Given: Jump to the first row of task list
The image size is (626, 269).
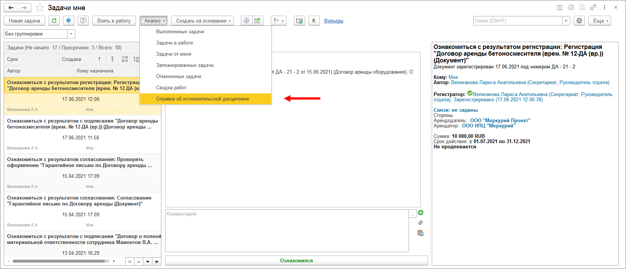Looking at the screenshot, I should click(130, 262).
